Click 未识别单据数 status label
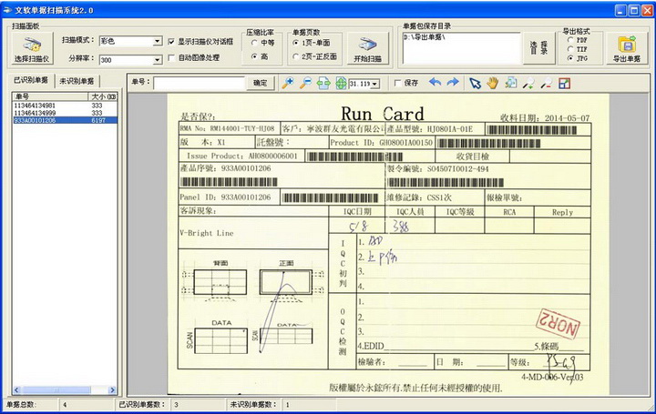The width and height of the screenshot is (656, 414). click(x=253, y=404)
